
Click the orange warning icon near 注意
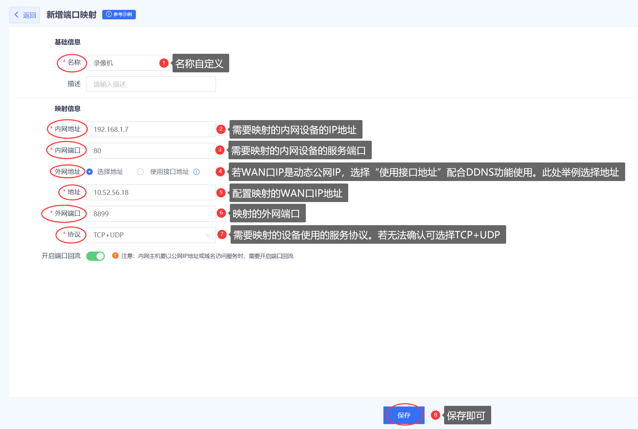[115, 255]
